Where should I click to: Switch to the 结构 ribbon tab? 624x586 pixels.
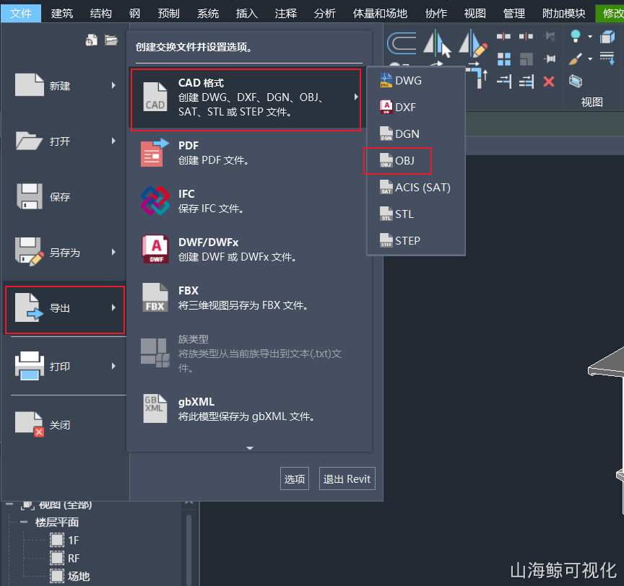100,14
